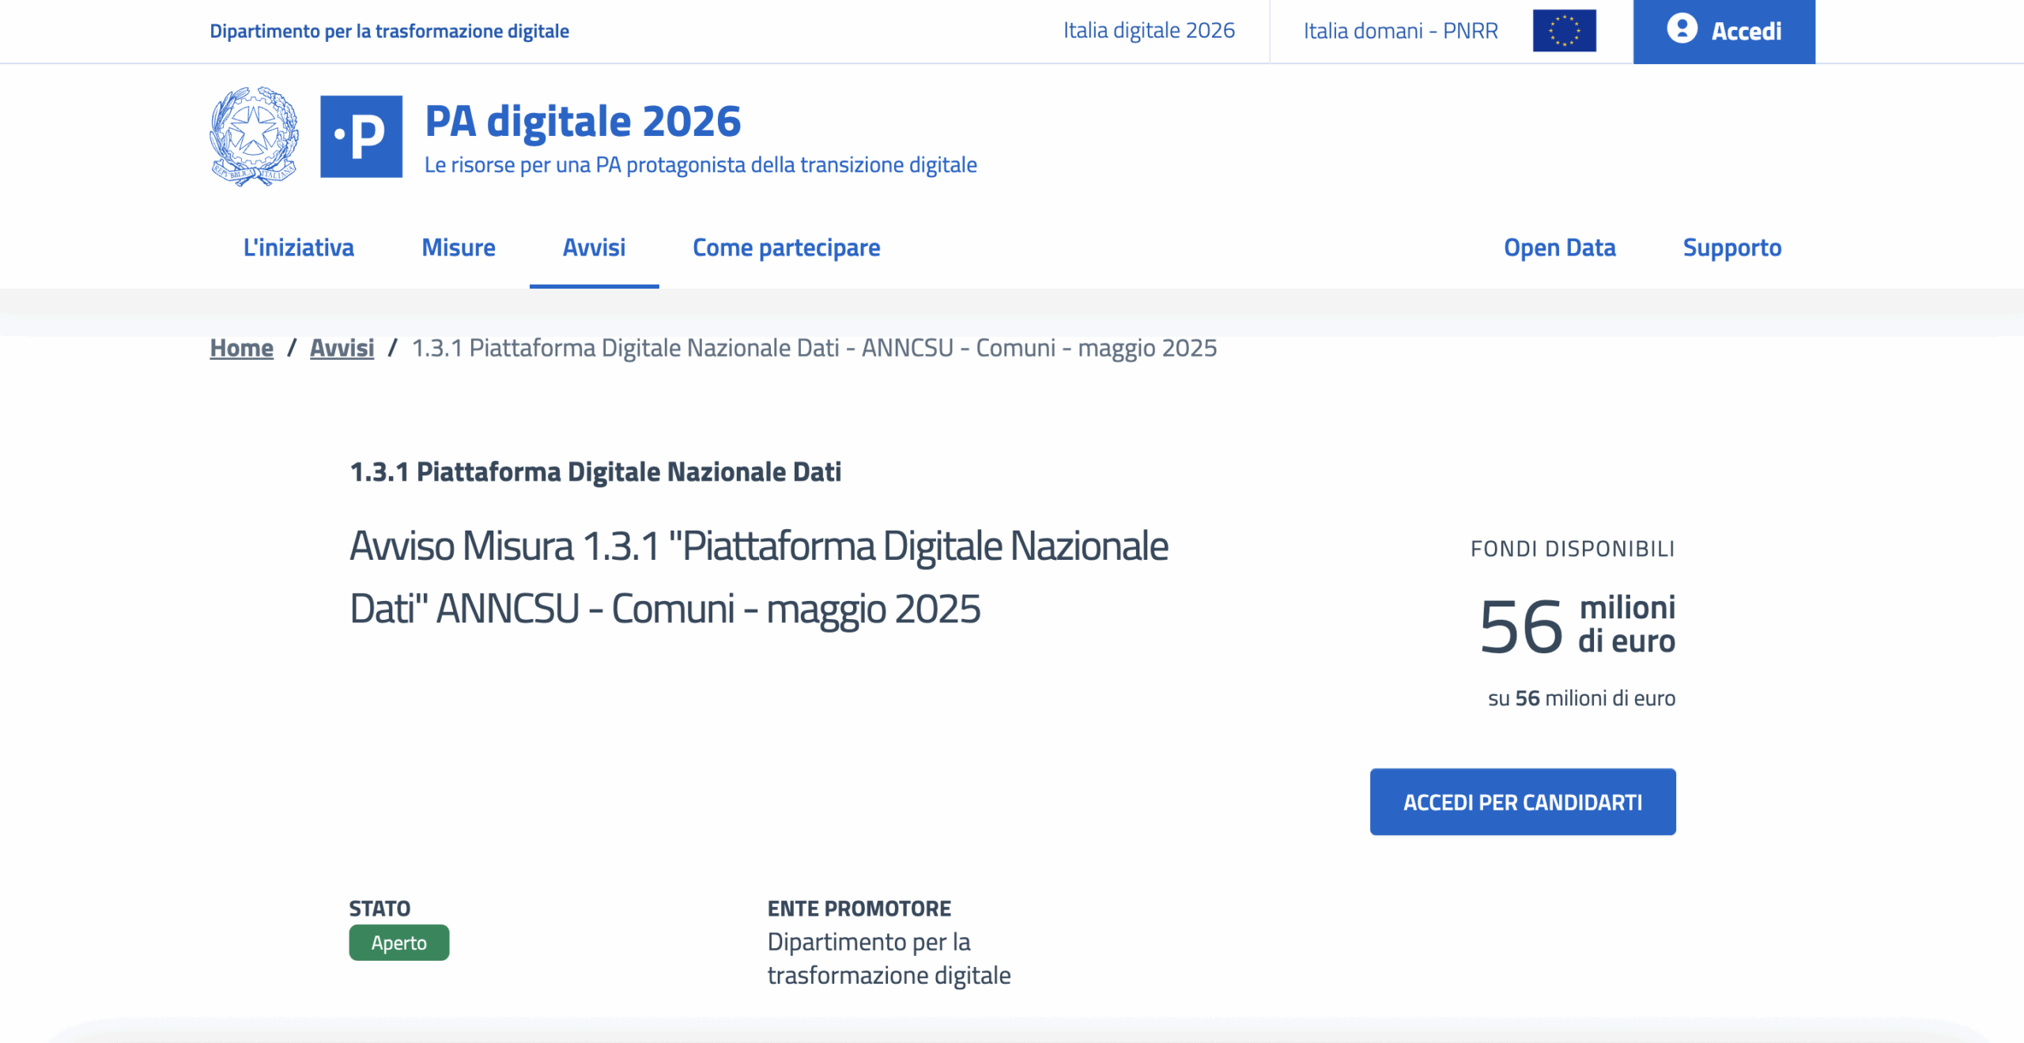The height and width of the screenshot is (1043, 2024).
Task: Click the promoter text 'Dipartimento per la trasformazione digitale' under ENTE PROMOTORE
Action: [x=889, y=958]
